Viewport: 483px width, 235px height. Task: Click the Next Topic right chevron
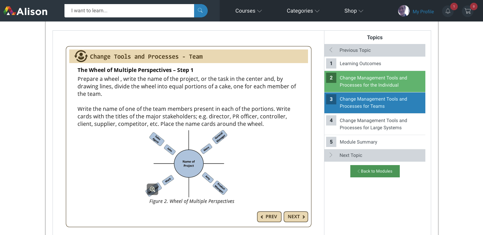point(331,155)
